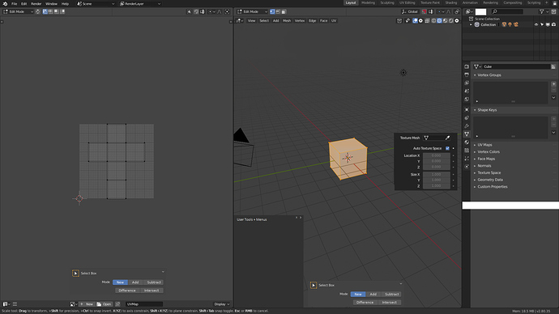Click Subtract mode in 3D viewport Select Box
559x314 pixels.
point(392,295)
